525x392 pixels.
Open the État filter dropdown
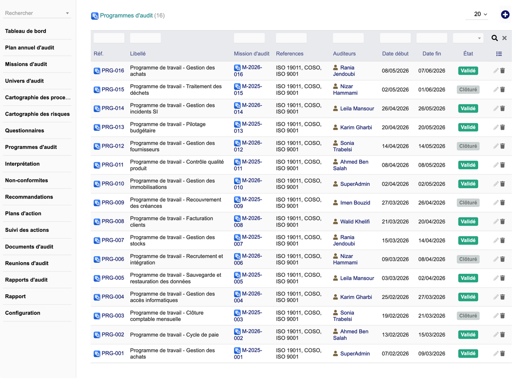[468, 38]
